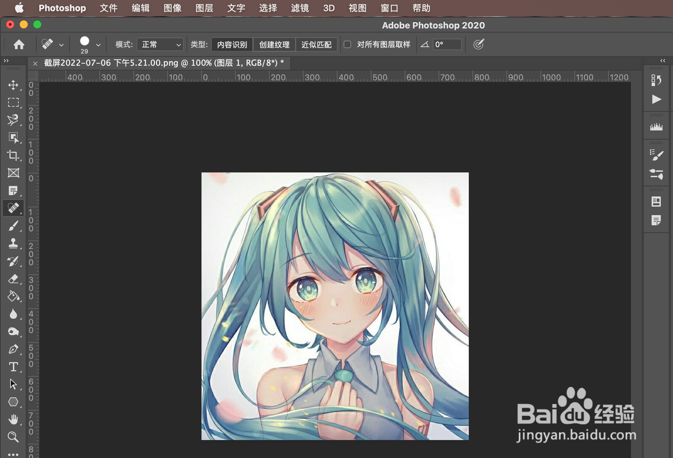Viewport: 673px width, 458px height.
Task: Select the Crop tool
Action: tap(13, 155)
